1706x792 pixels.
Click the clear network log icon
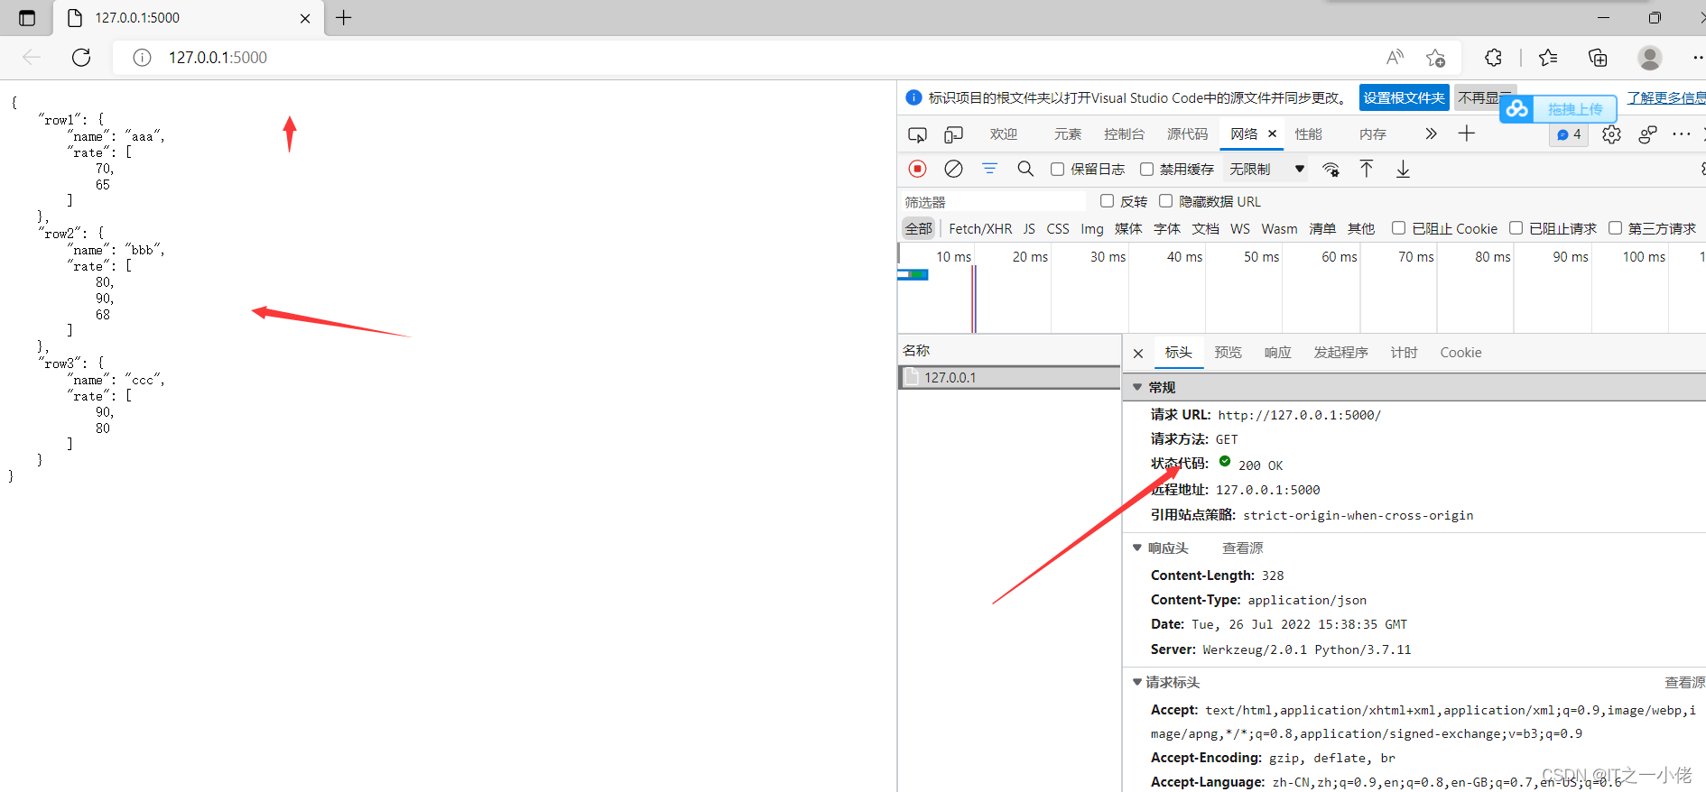(953, 169)
